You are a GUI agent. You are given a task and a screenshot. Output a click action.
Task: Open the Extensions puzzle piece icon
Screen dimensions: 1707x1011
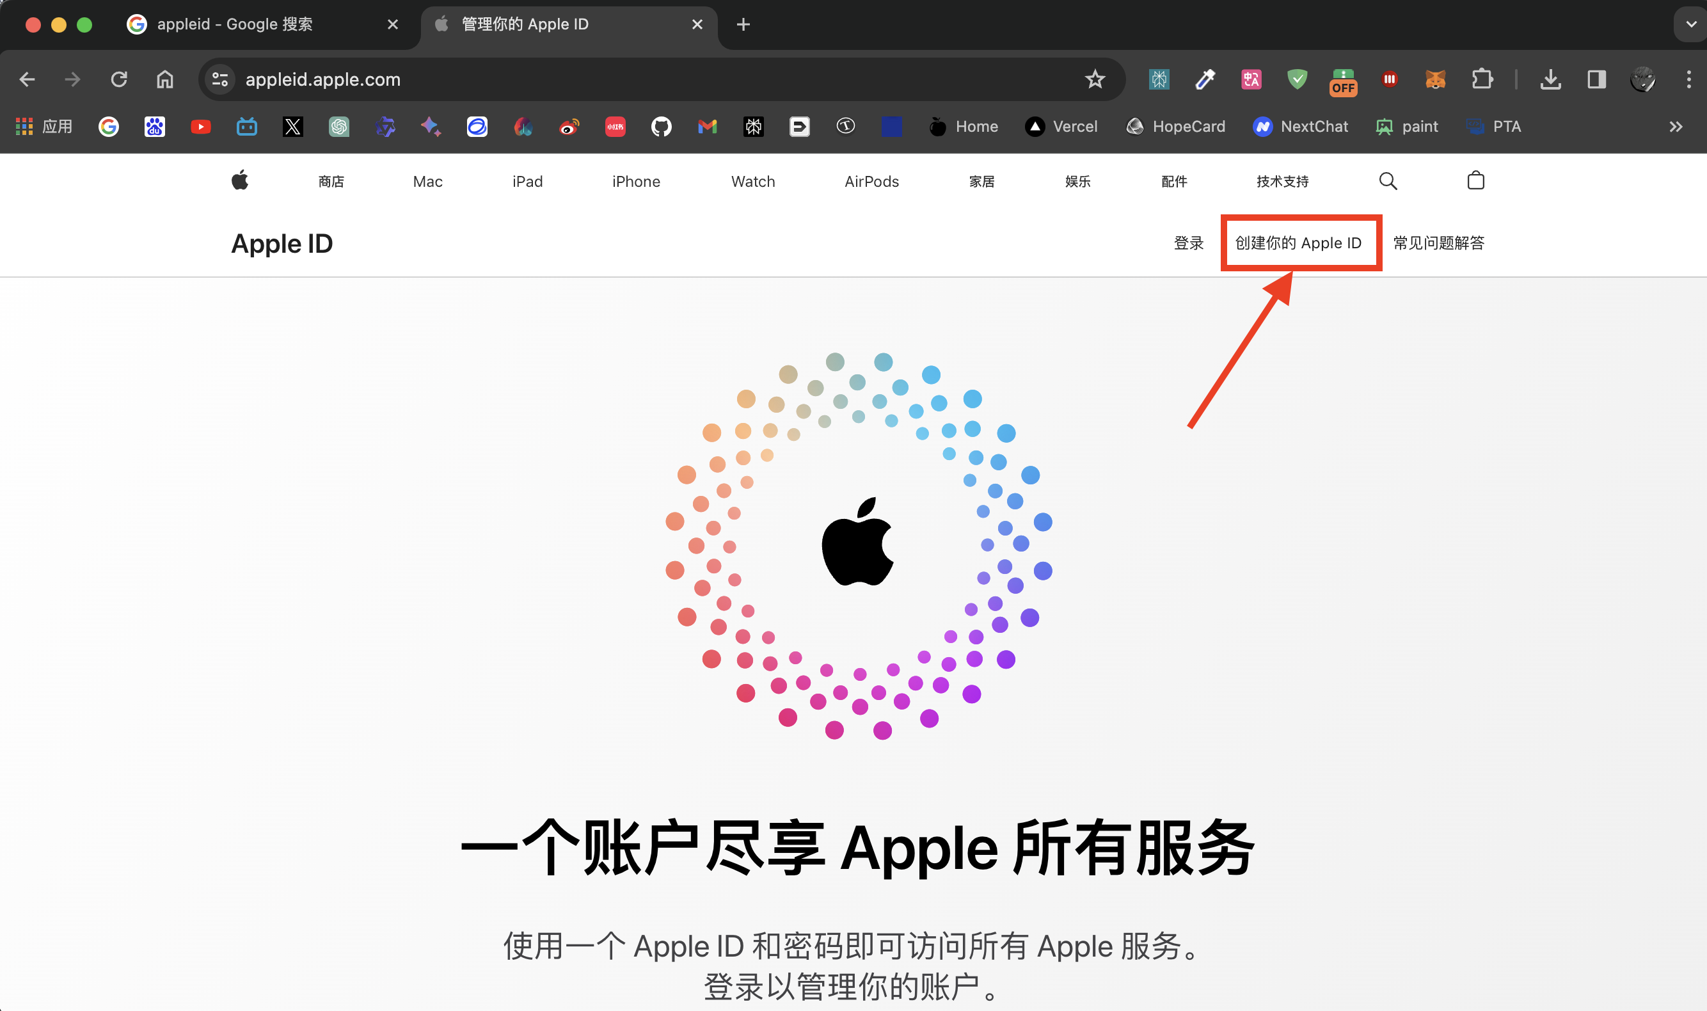[1482, 80]
